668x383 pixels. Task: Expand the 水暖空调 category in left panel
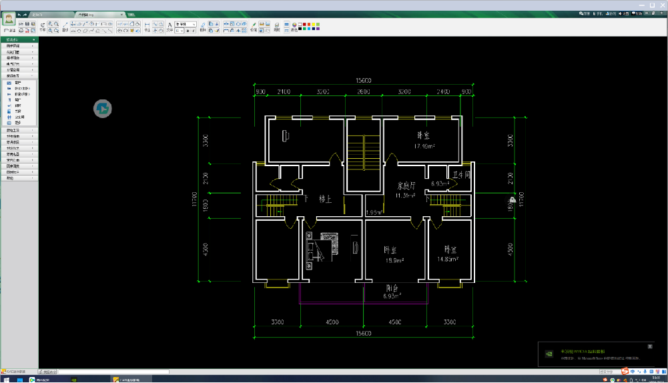[19, 69]
